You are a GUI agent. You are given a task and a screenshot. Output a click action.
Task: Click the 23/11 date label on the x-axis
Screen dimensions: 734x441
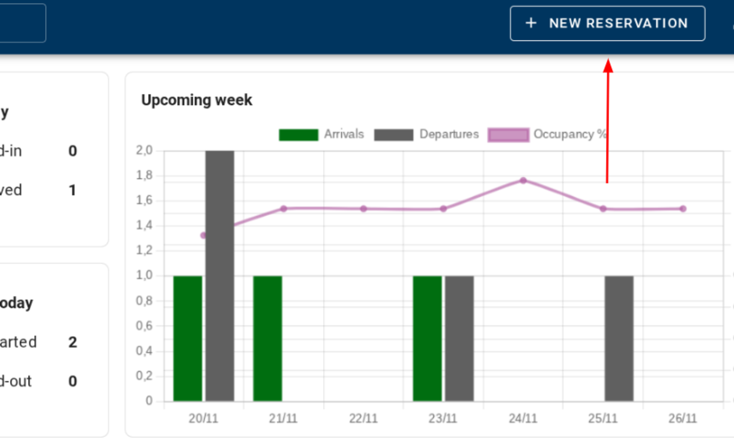[443, 418]
